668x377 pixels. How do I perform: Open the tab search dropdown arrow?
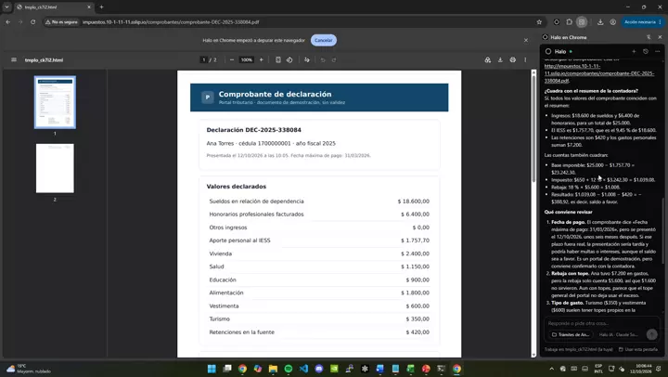(x=6, y=6)
